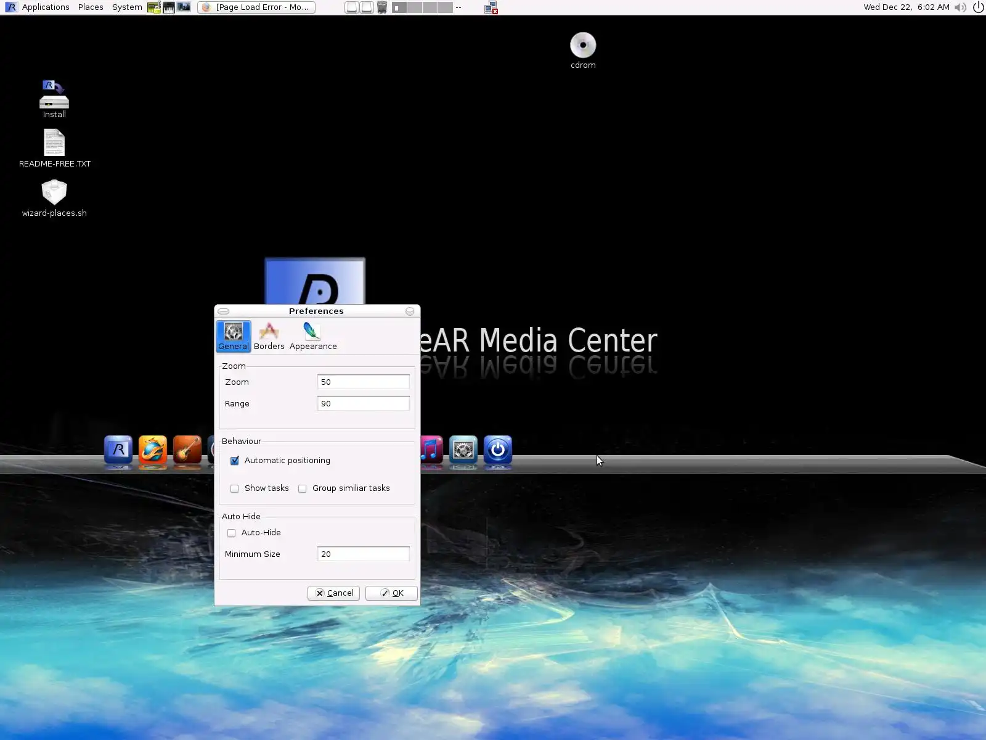Cancel the Preferences dialog

click(x=333, y=593)
